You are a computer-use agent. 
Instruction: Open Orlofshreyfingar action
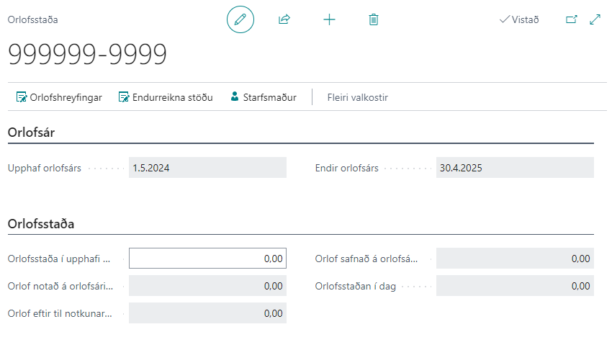(x=59, y=97)
